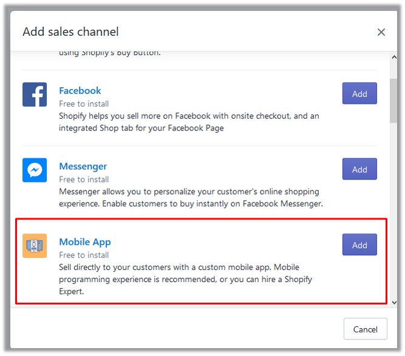Add the Mobile App sales channel
Screen dimensions: 405x356
pyautogui.click(x=359, y=244)
